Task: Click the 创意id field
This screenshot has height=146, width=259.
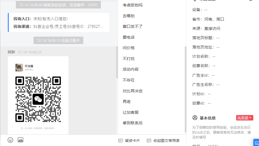Action: point(202,103)
